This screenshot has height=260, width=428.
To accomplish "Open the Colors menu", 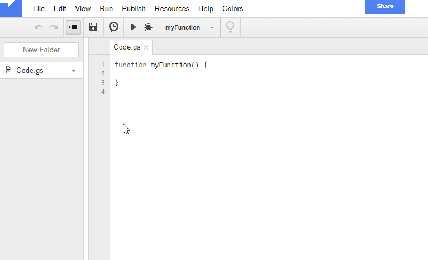I will point(232,9).
